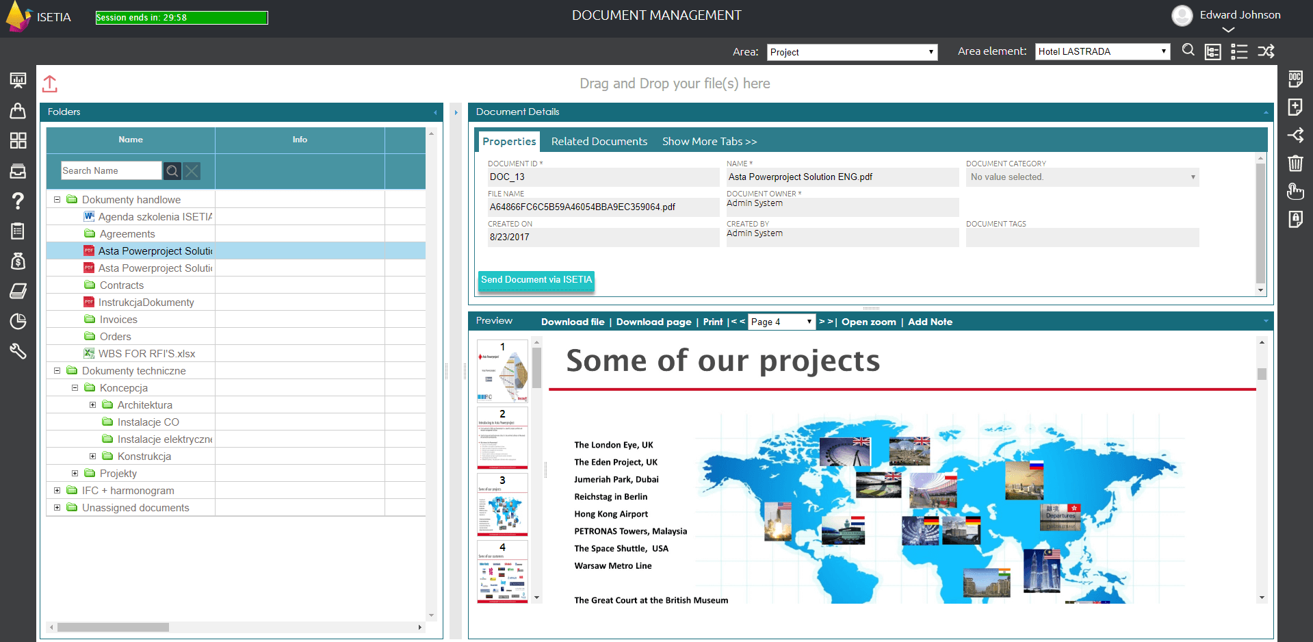The image size is (1313, 642).
Task: Open the wrench tools sidebar icon
Action: (x=18, y=351)
